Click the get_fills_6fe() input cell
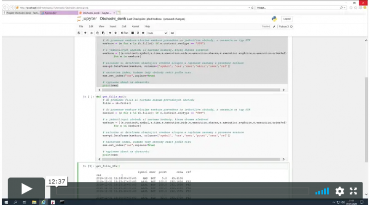The height and width of the screenshot is (205, 370). [192, 166]
